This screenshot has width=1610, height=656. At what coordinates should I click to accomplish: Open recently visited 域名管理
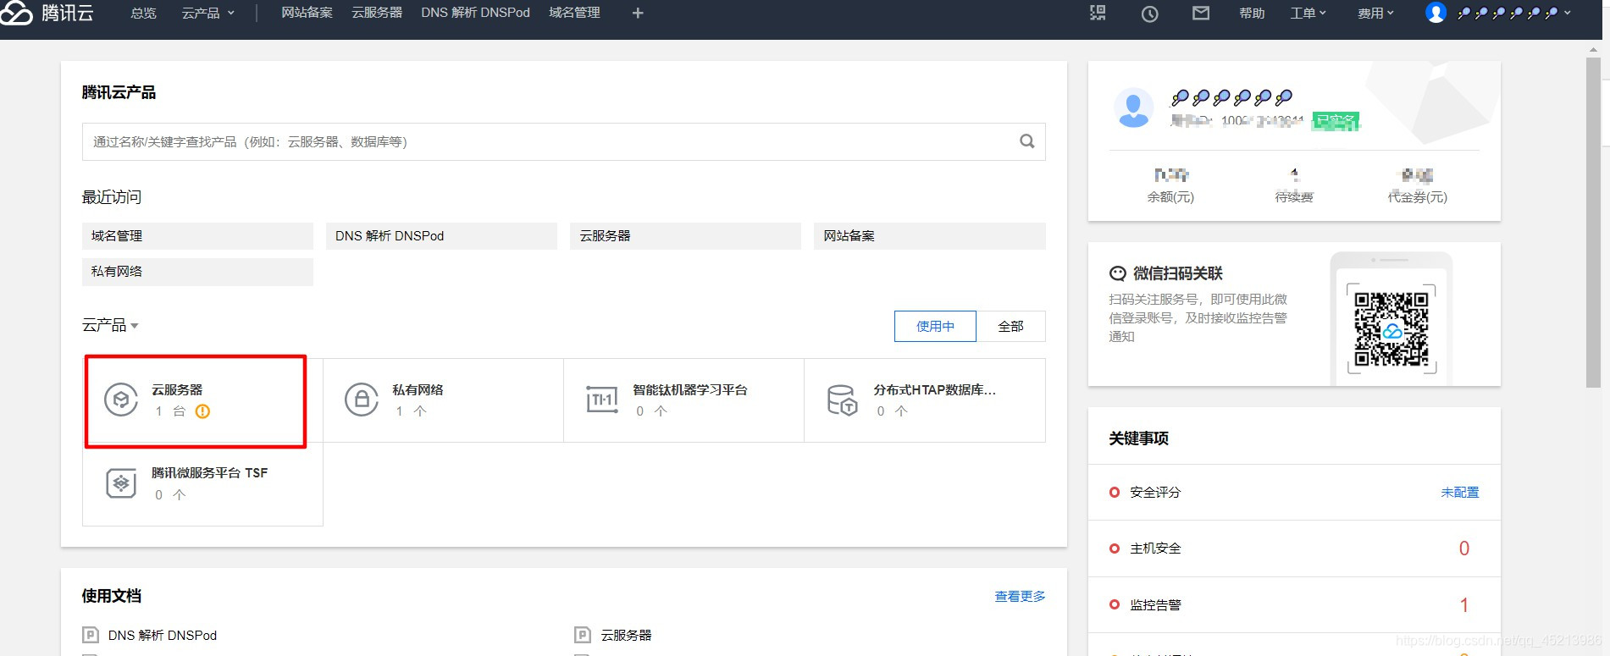tap(197, 236)
